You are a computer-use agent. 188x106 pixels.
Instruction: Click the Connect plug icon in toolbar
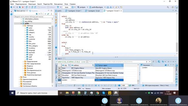[17, 7]
